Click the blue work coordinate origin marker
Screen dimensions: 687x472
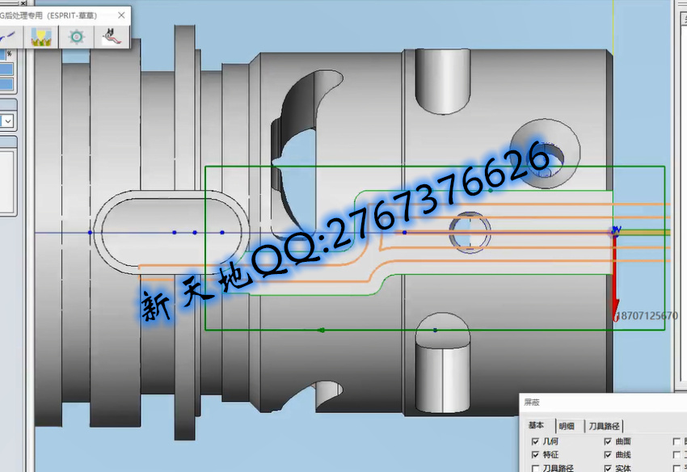[x=615, y=232]
